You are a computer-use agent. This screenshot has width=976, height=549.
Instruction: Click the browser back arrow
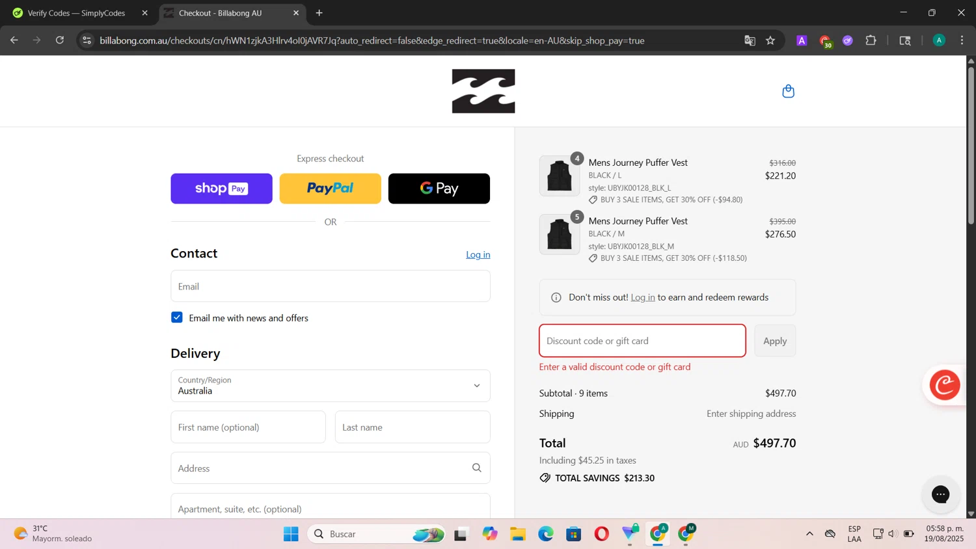pyautogui.click(x=14, y=40)
